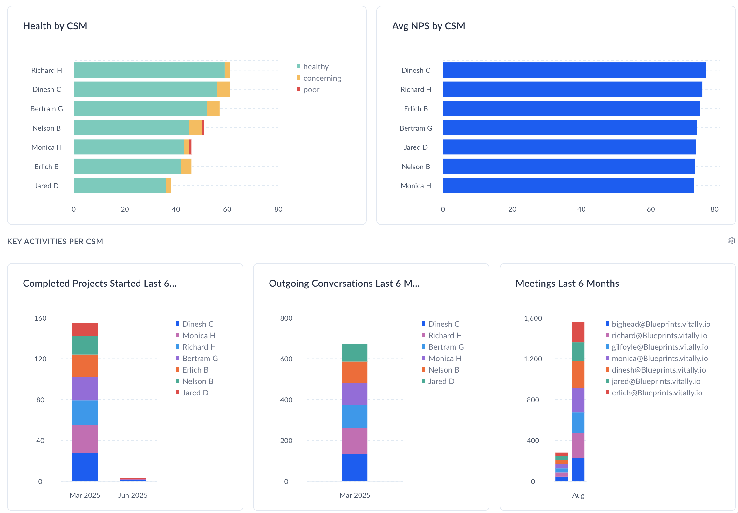Screen dimensions: 738x513
Task: Open the Key Activities section settings gear
Action: 732,241
